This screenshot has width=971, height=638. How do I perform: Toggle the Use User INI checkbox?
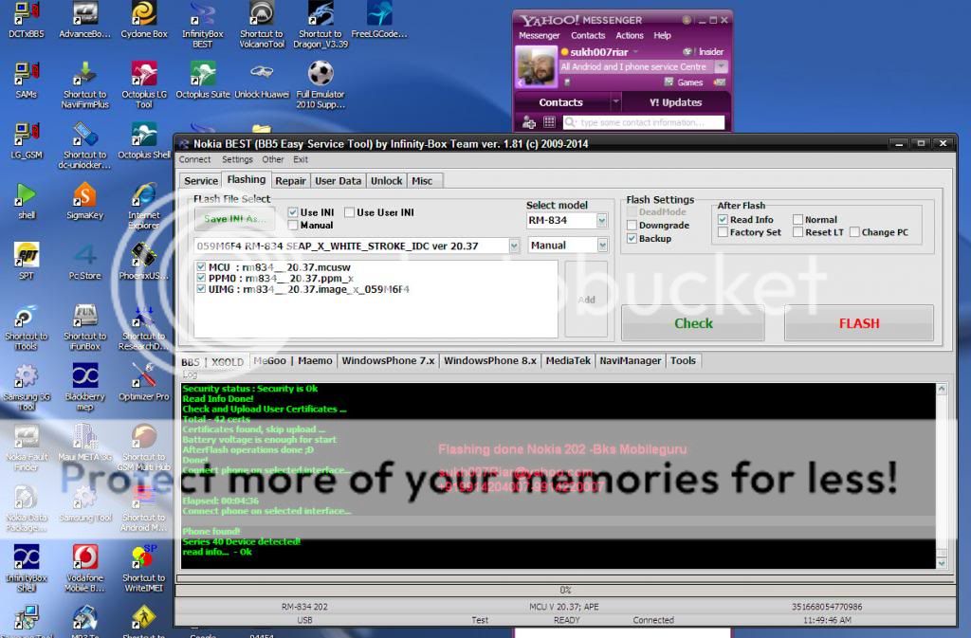coord(349,212)
